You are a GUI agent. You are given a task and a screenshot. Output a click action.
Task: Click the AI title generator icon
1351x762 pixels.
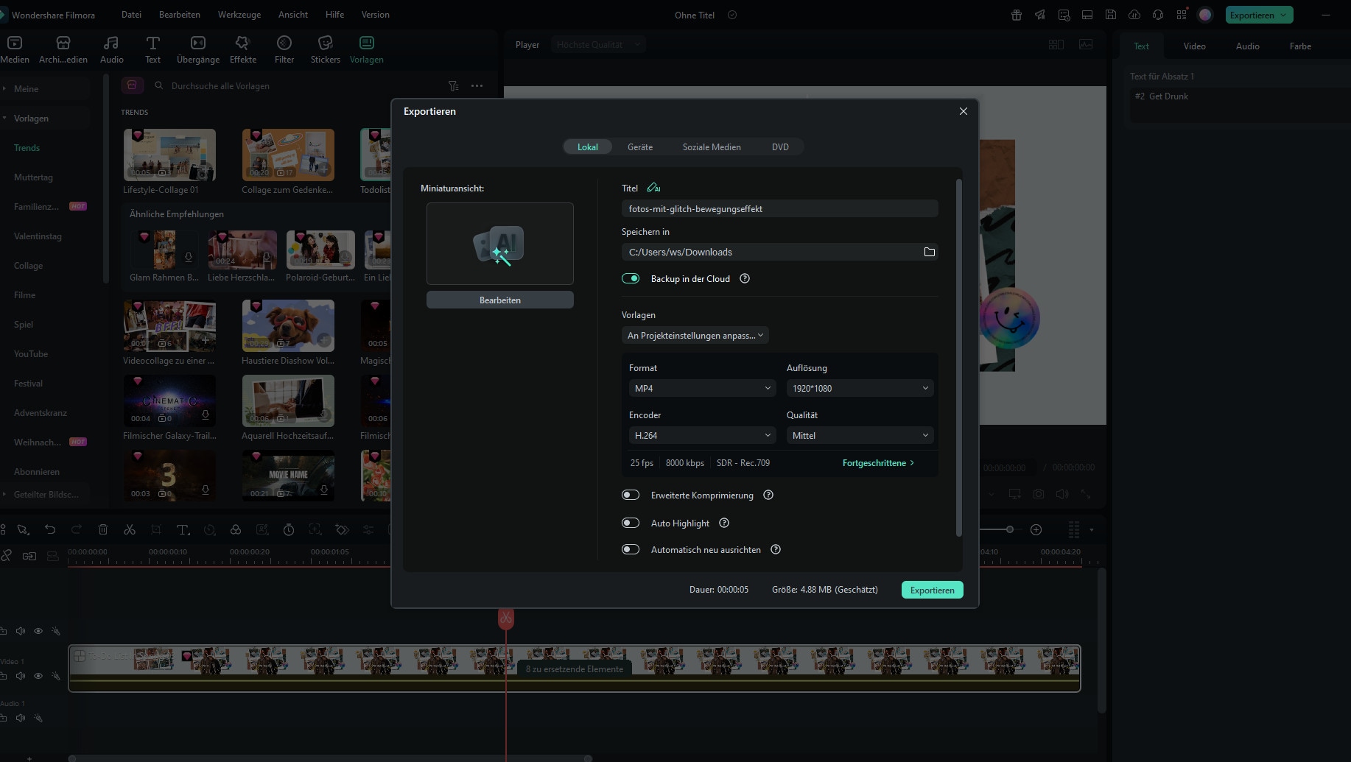click(x=653, y=188)
